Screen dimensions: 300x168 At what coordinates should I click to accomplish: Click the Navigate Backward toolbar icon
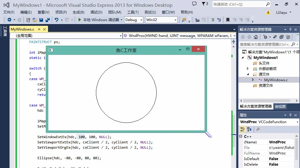pos(9,20)
